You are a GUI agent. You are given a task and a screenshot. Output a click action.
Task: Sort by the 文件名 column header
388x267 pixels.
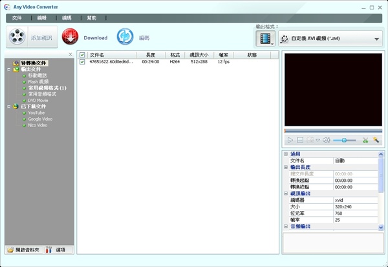tap(112, 55)
